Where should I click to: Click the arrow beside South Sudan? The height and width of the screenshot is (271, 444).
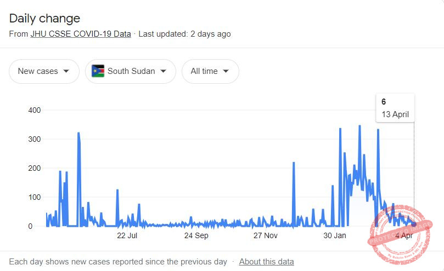[163, 71]
